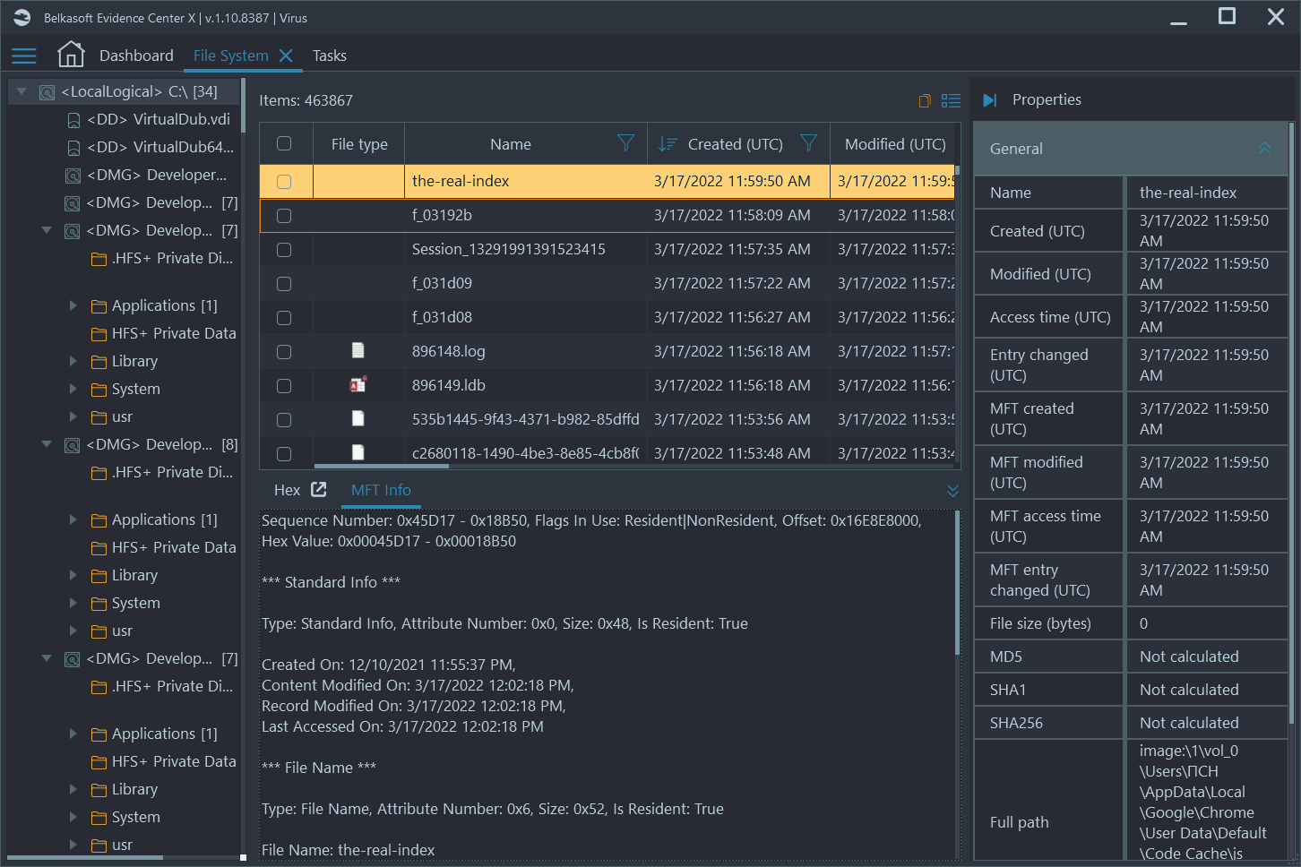
Task: Check the box for f_03192b row
Action: pos(284,216)
